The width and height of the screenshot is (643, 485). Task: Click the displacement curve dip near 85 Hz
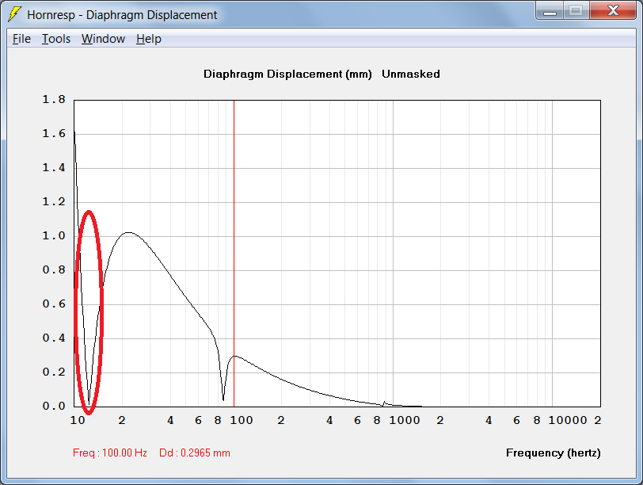pos(223,399)
